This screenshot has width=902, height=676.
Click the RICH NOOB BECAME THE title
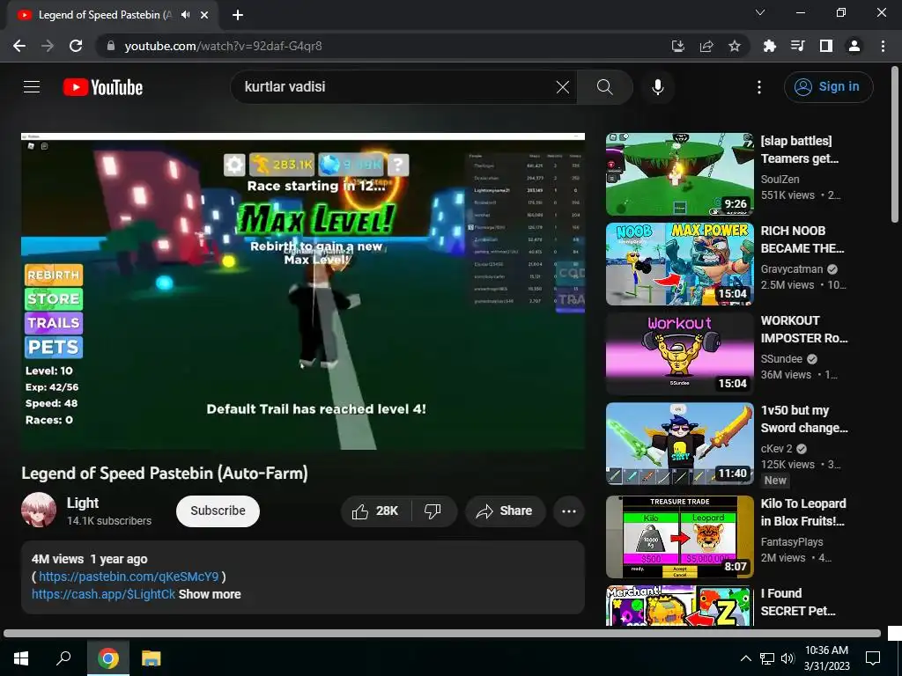click(802, 239)
